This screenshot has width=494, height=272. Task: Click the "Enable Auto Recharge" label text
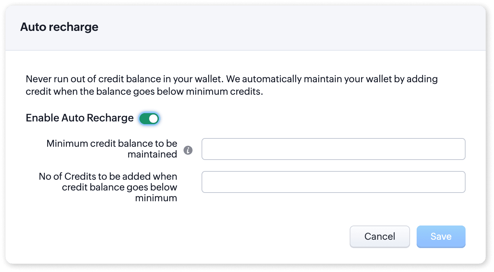tap(79, 118)
